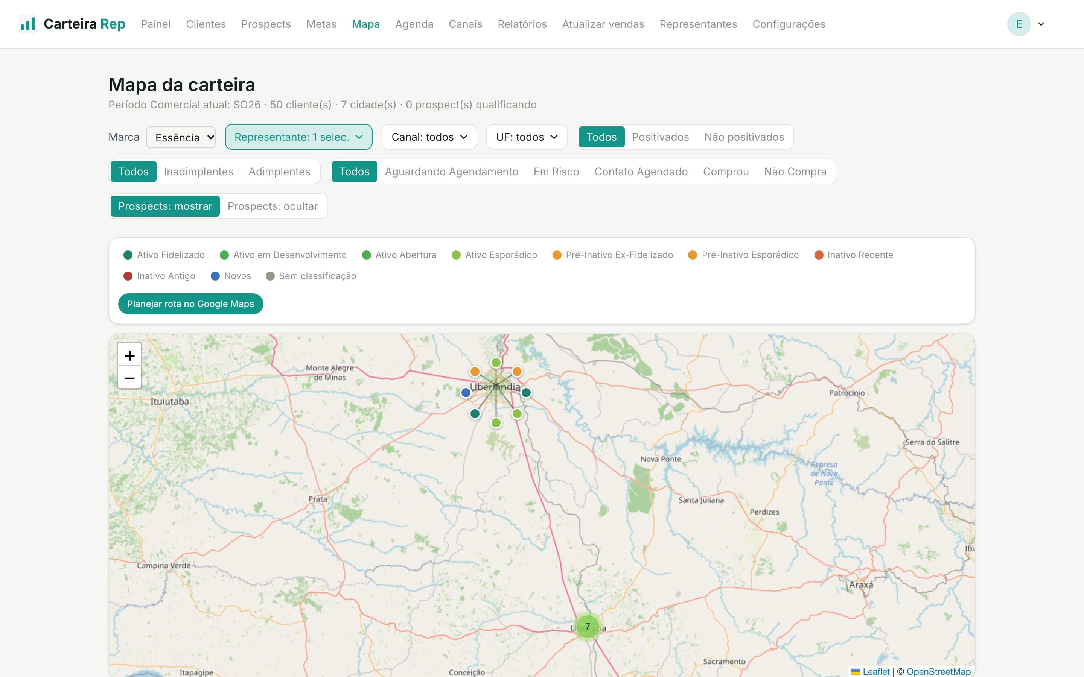Click the Inativo Antigo red legend swatch
The image size is (1084, 677).
(128, 276)
